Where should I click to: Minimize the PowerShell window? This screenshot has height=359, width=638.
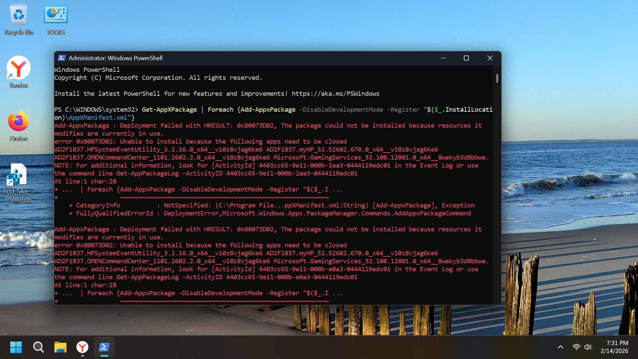coord(443,58)
